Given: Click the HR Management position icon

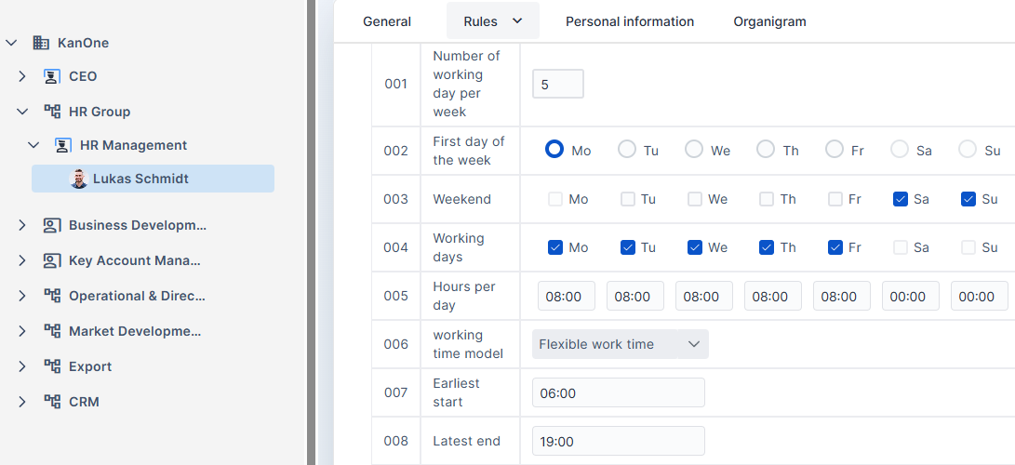Looking at the screenshot, I should 63,145.
